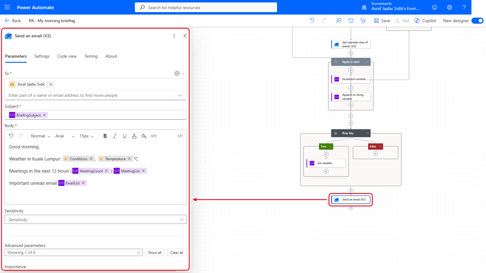Viewport: 486px width, 273px height.
Task: Apply underline formatting in Body editor
Action: (x=125, y=136)
